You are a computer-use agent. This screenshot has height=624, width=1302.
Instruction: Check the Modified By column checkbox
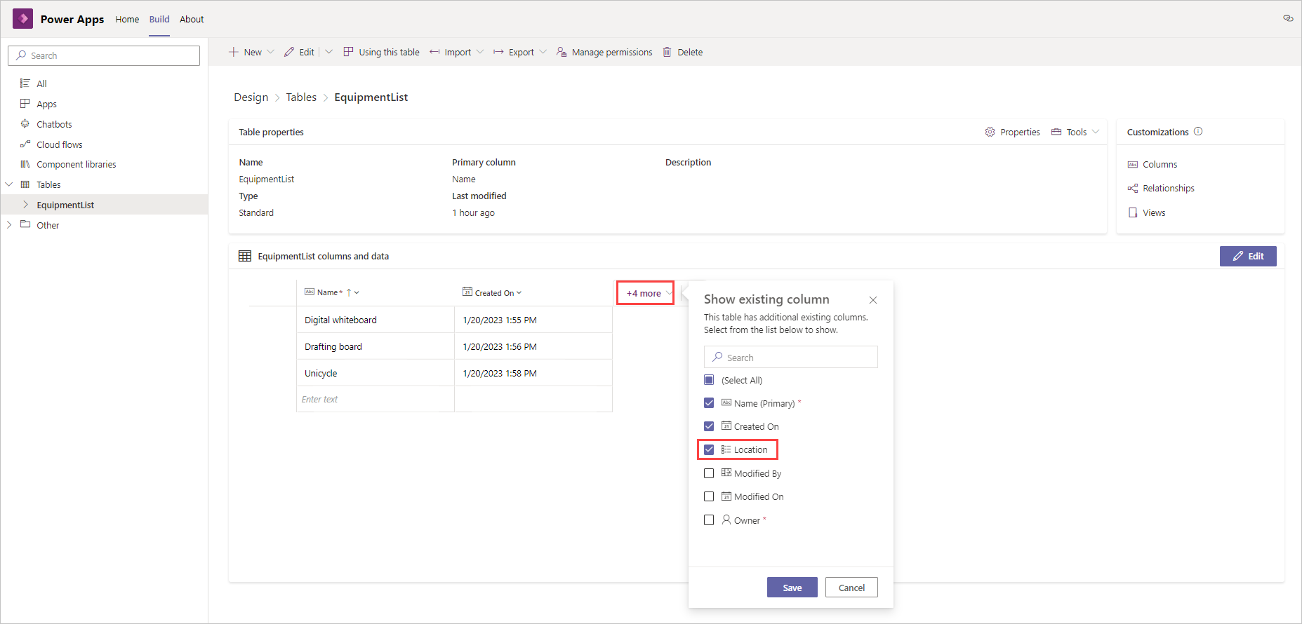pos(709,473)
